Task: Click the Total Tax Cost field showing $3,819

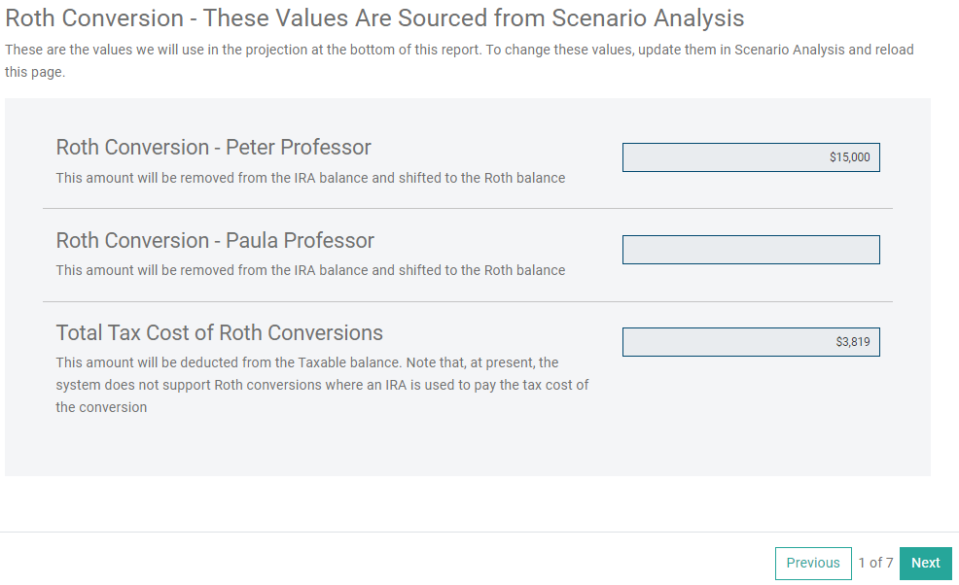Action: tap(750, 341)
